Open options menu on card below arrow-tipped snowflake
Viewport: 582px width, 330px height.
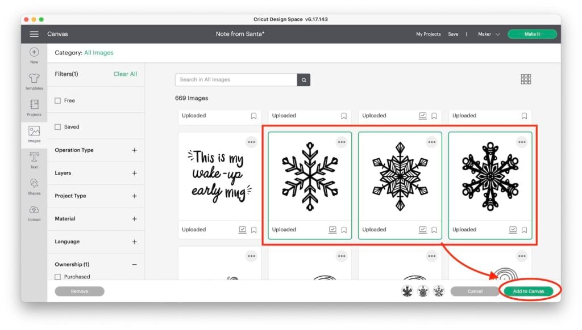(342, 256)
